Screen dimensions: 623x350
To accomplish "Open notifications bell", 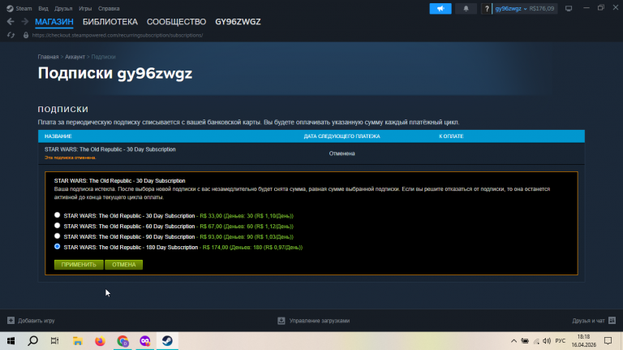I will tap(466, 8).
